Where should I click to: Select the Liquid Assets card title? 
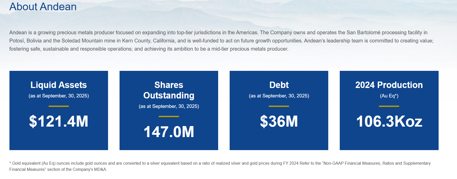[x=58, y=85]
